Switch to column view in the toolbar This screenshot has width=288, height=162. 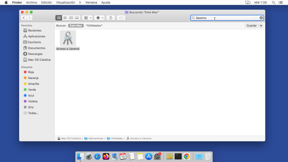pyautogui.click(x=71, y=18)
